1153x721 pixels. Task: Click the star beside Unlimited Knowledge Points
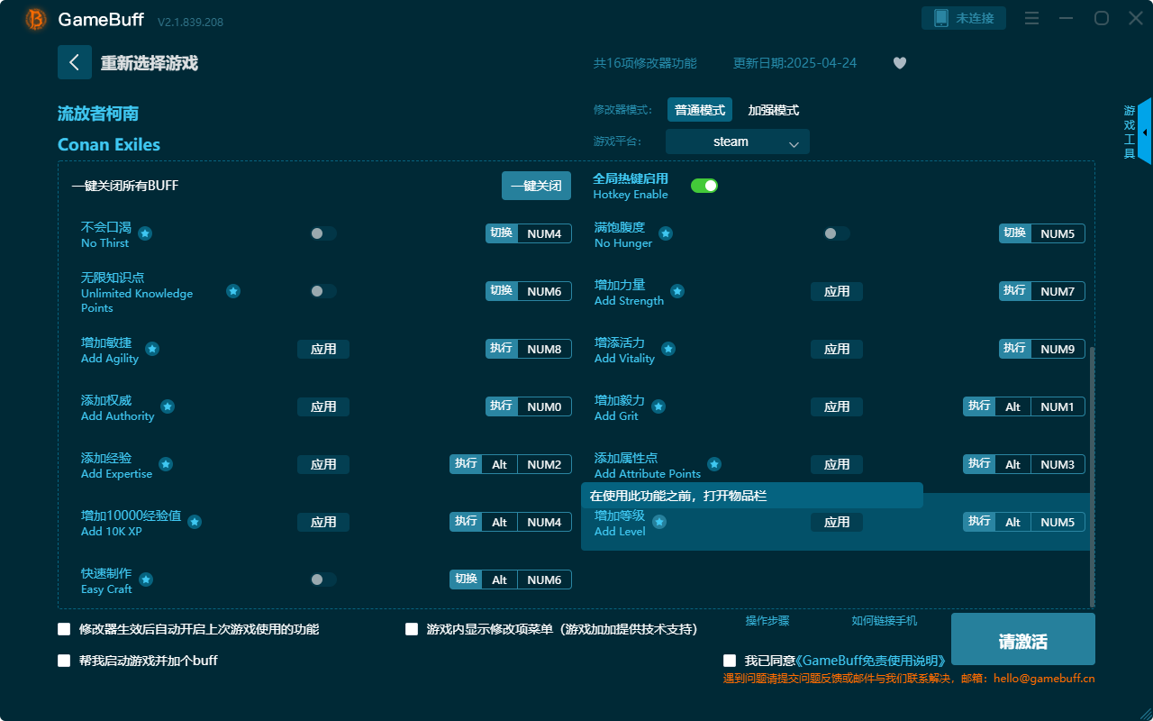click(x=233, y=291)
